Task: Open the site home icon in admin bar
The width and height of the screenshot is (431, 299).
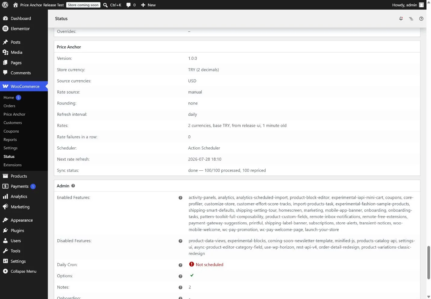Action: click(x=16, y=5)
